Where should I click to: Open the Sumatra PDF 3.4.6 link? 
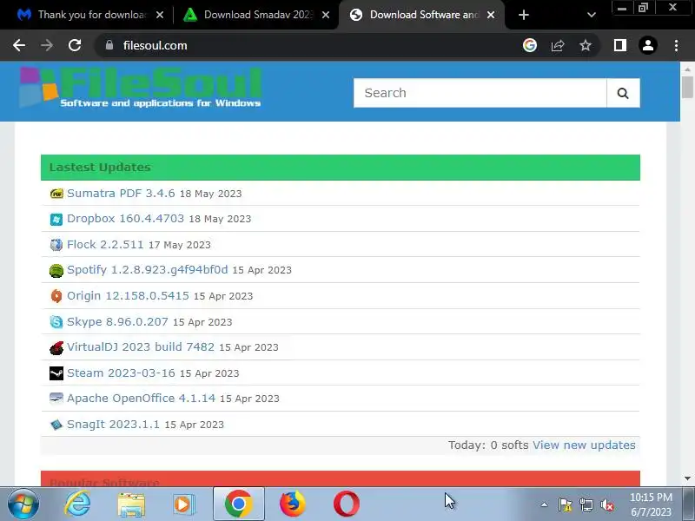[121, 194]
